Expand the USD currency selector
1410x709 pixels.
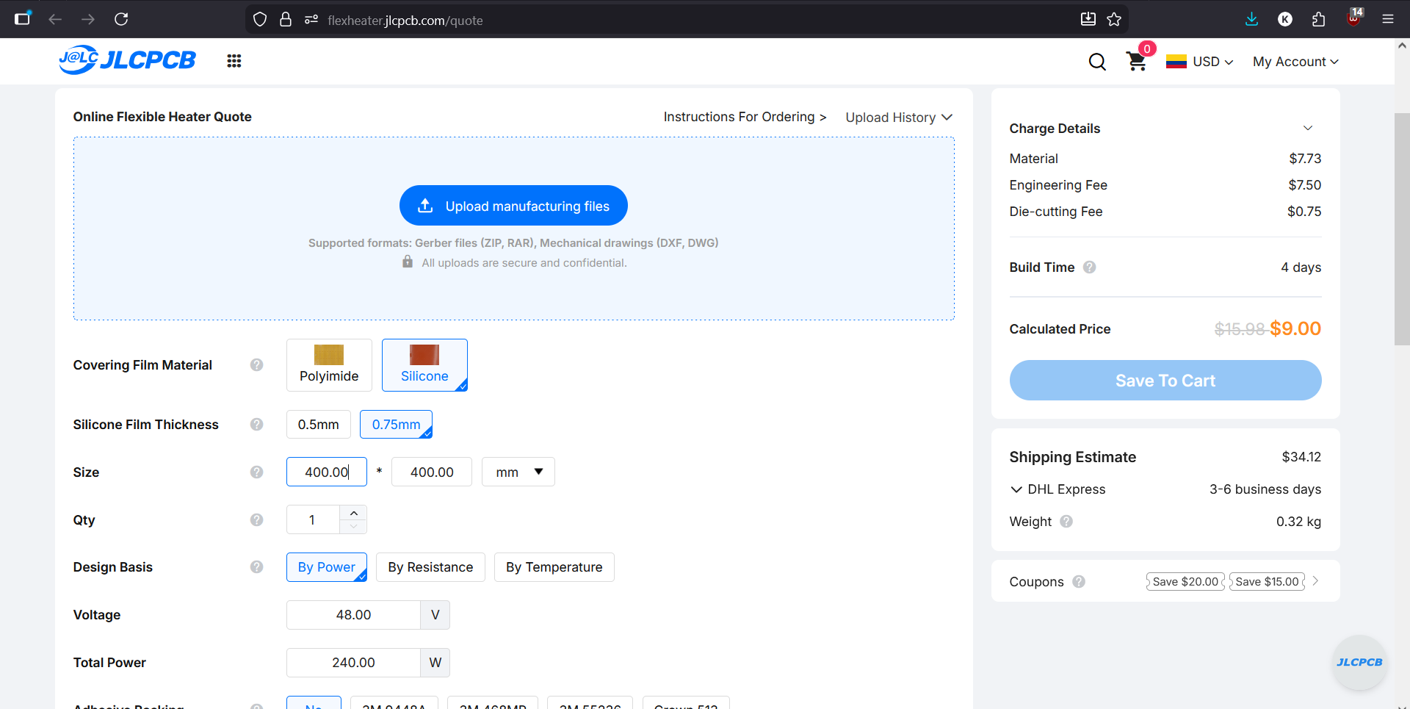pyautogui.click(x=1200, y=62)
